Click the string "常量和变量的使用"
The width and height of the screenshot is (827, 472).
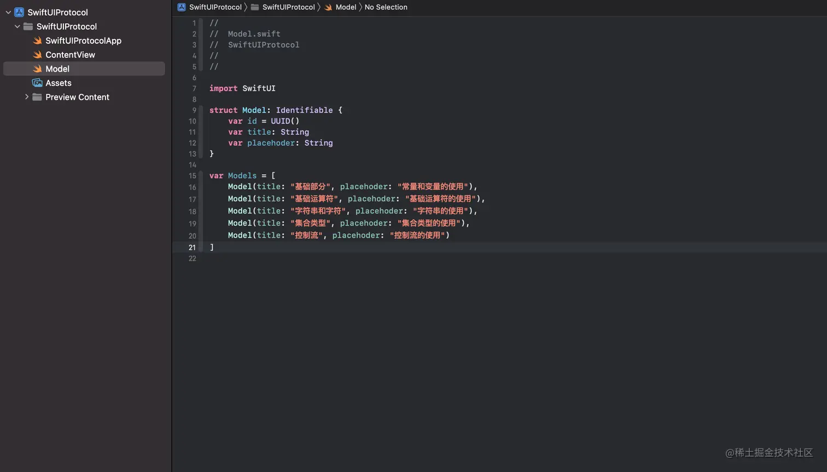tap(433, 187)
